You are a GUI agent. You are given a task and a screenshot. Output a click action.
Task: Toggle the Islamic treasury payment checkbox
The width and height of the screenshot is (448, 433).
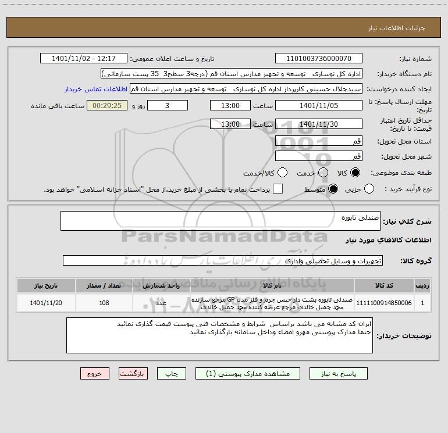(278, 189)
